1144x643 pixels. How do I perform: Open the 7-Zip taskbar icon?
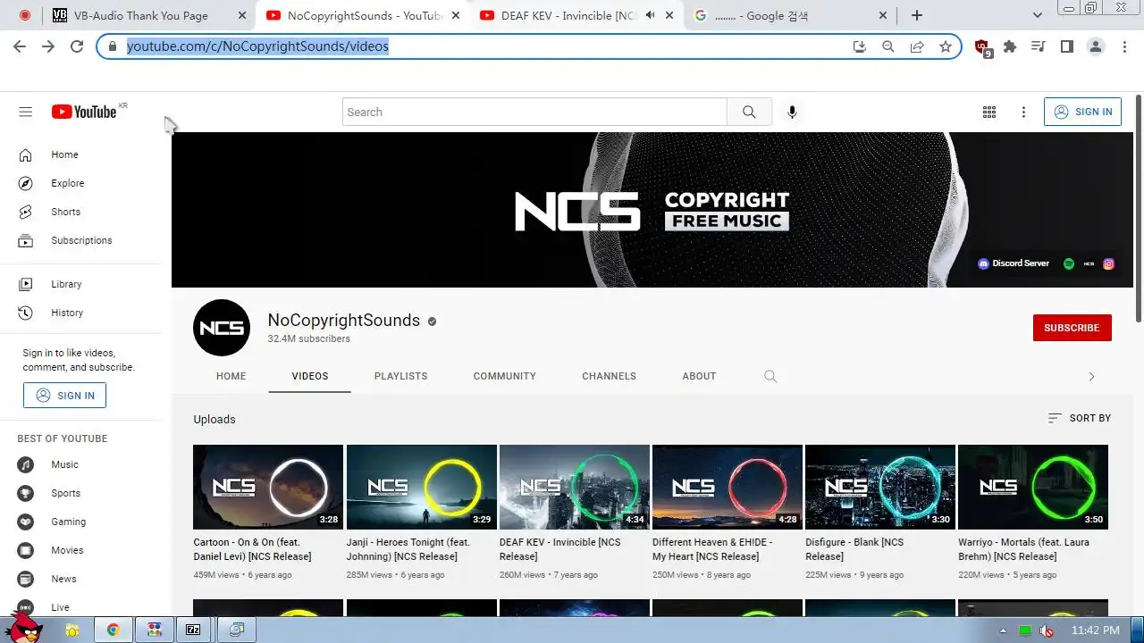193,630
